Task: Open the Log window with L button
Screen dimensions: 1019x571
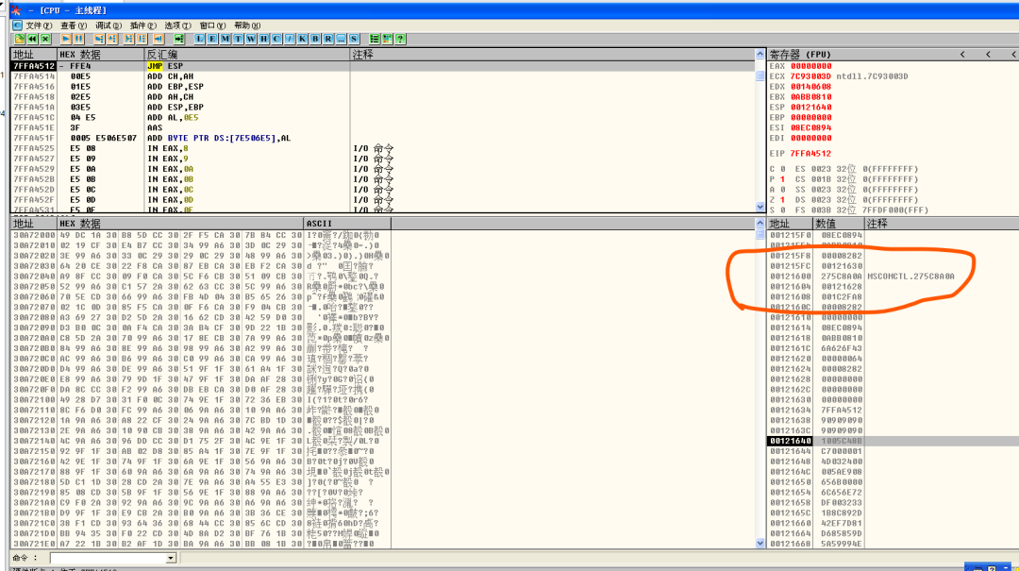Action: tap(199, 39)
